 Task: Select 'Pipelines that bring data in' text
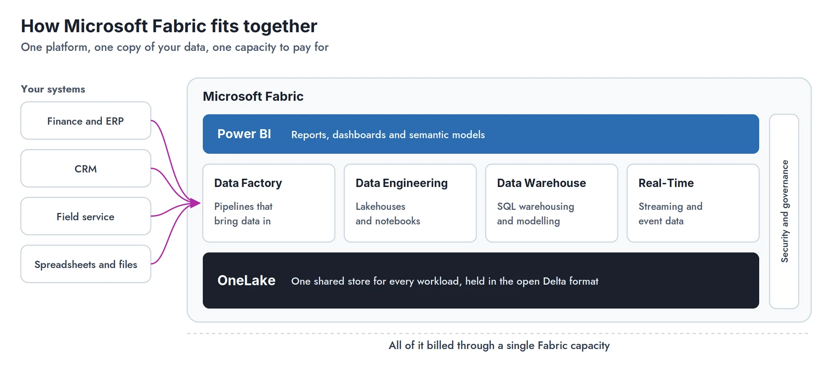[x=243, y=213]
